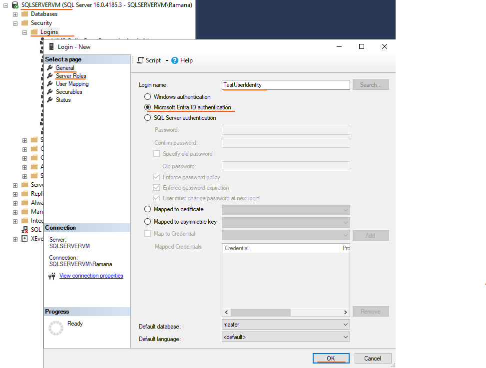Screen dimensions: 486x368
Task: Collapse the SQLSERVERVM server node
Action: (x=5, y=5)
